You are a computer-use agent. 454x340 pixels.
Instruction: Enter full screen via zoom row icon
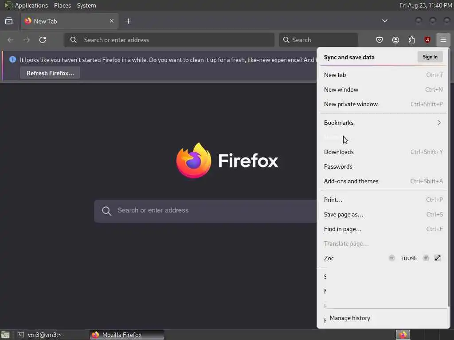438,258
